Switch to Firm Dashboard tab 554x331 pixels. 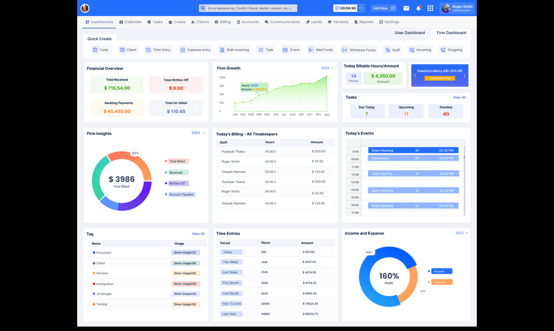click(x=451, y=33)
